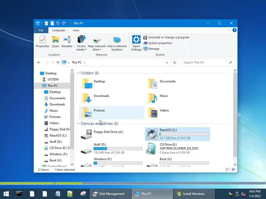Click This PC in navigation pane
Viewport: 266px width, 199px height.
click(x=52, y=86)
